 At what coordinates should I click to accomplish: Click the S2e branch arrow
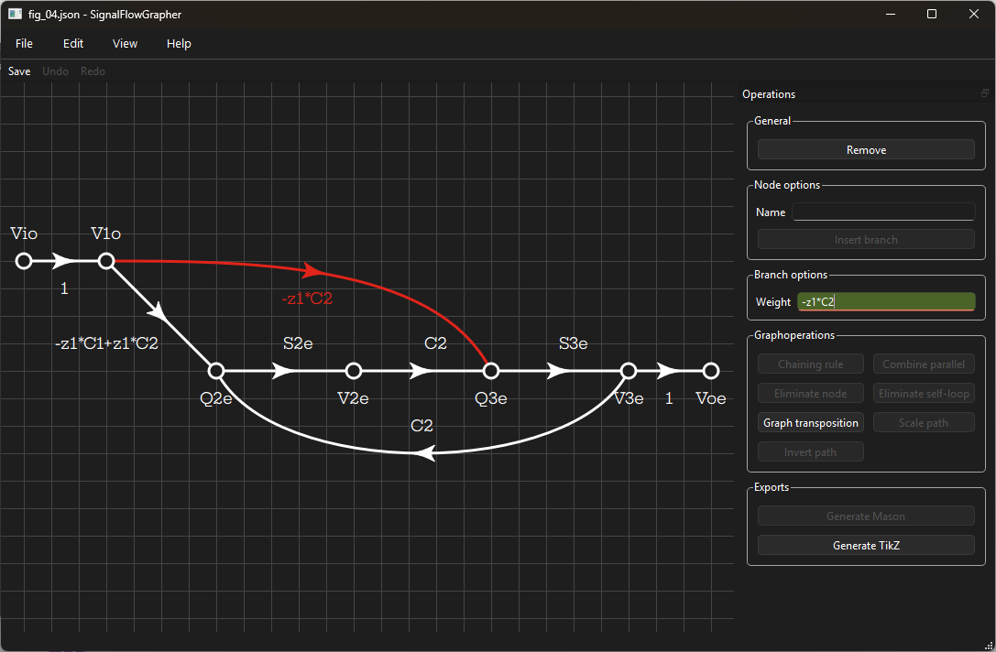284,371
